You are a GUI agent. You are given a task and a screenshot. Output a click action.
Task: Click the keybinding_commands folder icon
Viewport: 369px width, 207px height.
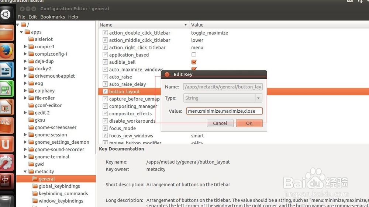tap(35, 193)
